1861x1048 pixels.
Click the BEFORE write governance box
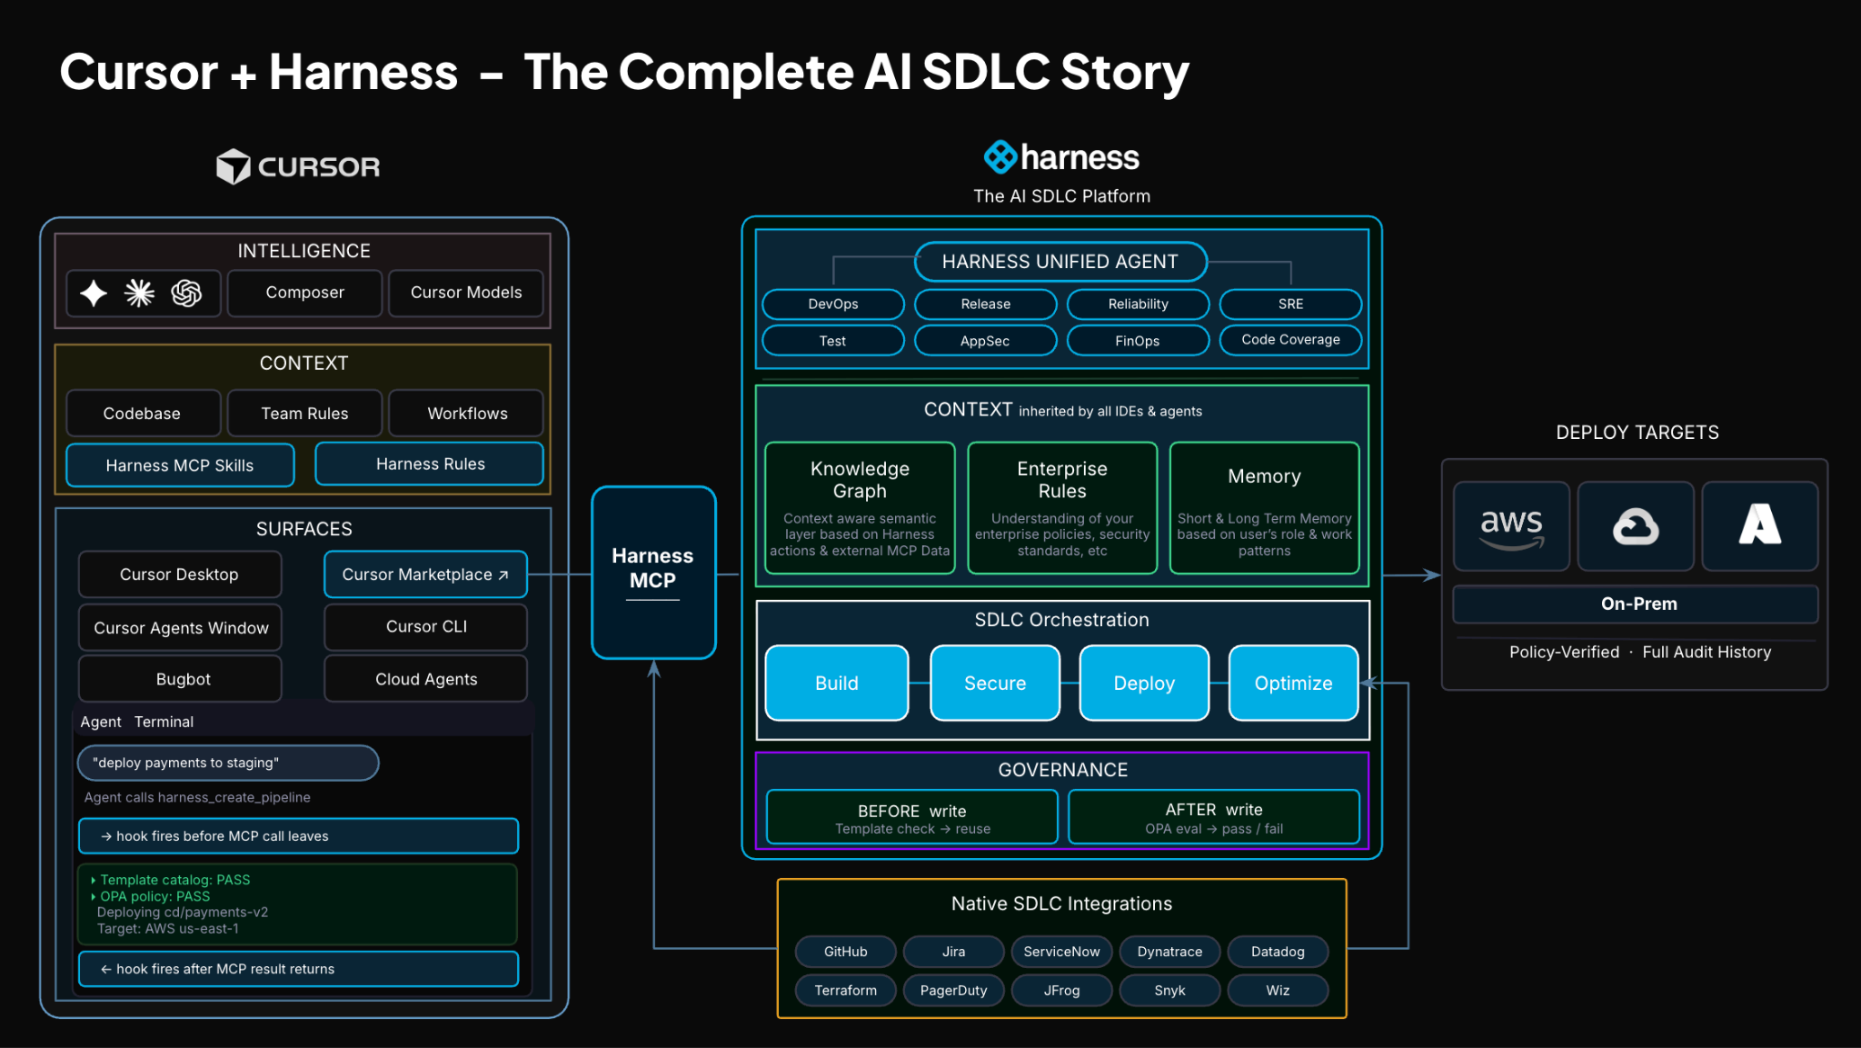(912, 817)
